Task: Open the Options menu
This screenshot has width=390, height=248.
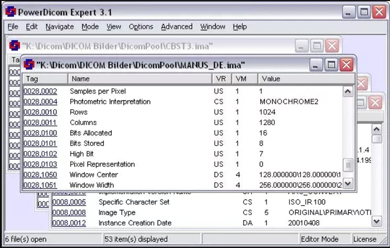Action: (141, 27)
